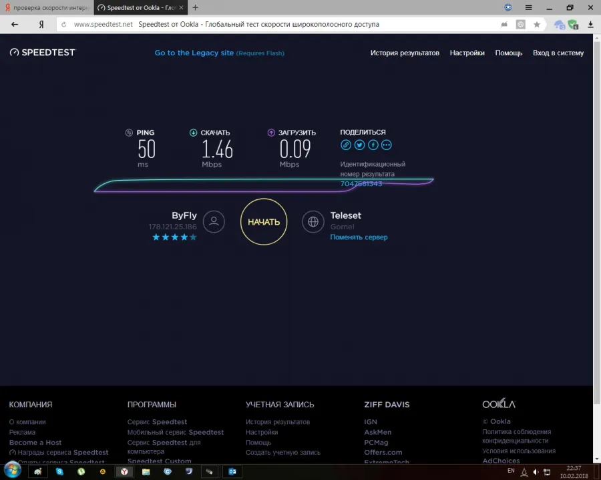Open the AskMen footer link
This screenshot has width=601, height=480.
[378, 432]
